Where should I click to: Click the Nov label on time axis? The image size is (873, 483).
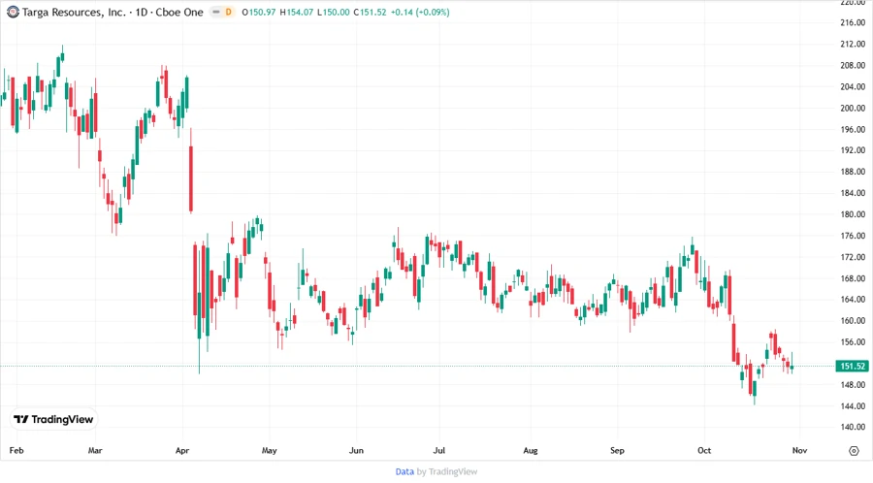click(799, 450)
